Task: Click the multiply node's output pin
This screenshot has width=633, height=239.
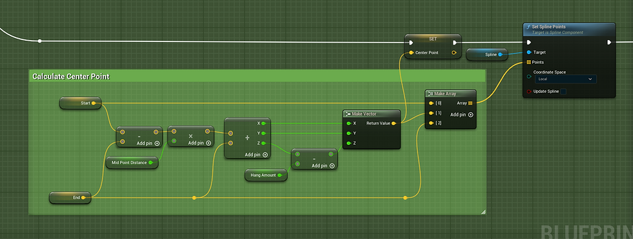Action: click(x=207, y=131)
